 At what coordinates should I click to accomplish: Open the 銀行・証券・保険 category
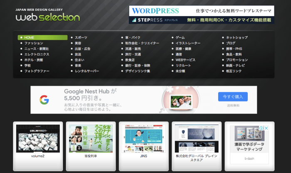pos(138,66)
